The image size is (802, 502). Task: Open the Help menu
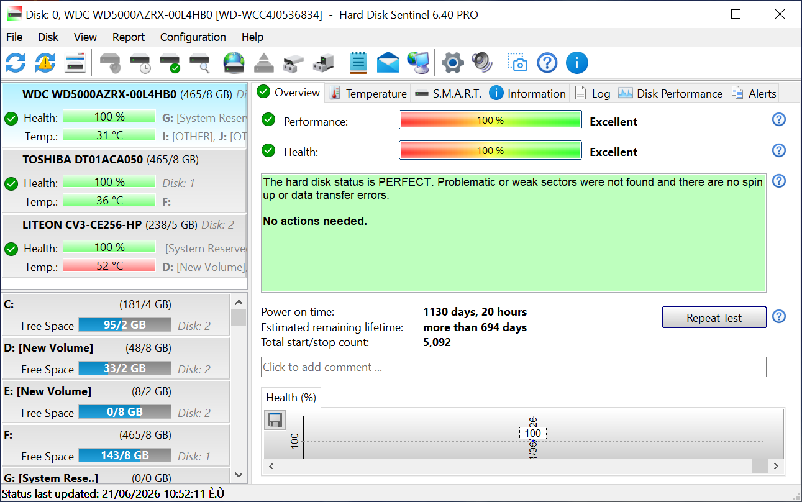coord(252,37)
